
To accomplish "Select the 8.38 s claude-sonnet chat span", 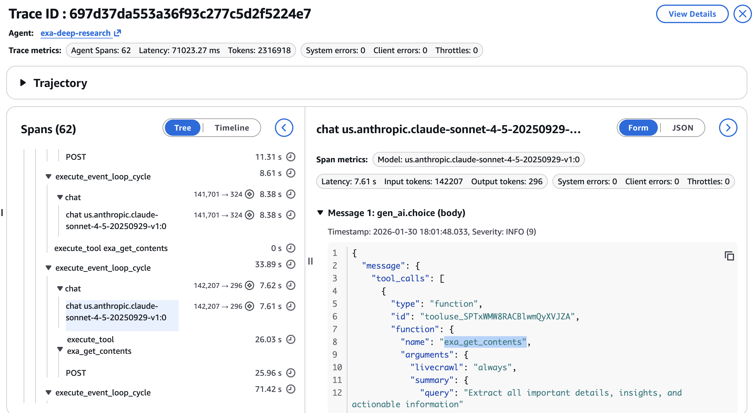I will (116, 220).
